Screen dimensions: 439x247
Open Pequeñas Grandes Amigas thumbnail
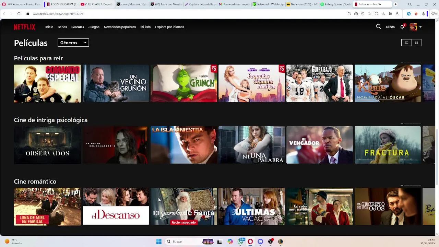point(252,83)
